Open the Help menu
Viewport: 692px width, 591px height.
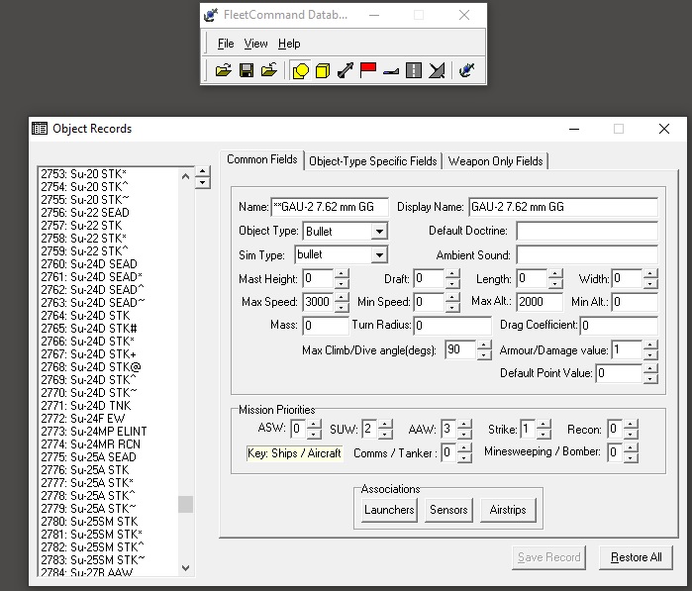pyautogui.click(x=289, y=44)
